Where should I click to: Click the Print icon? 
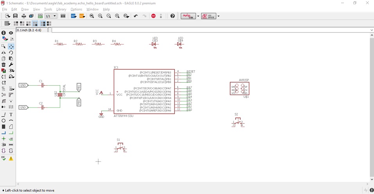(23, 16)
